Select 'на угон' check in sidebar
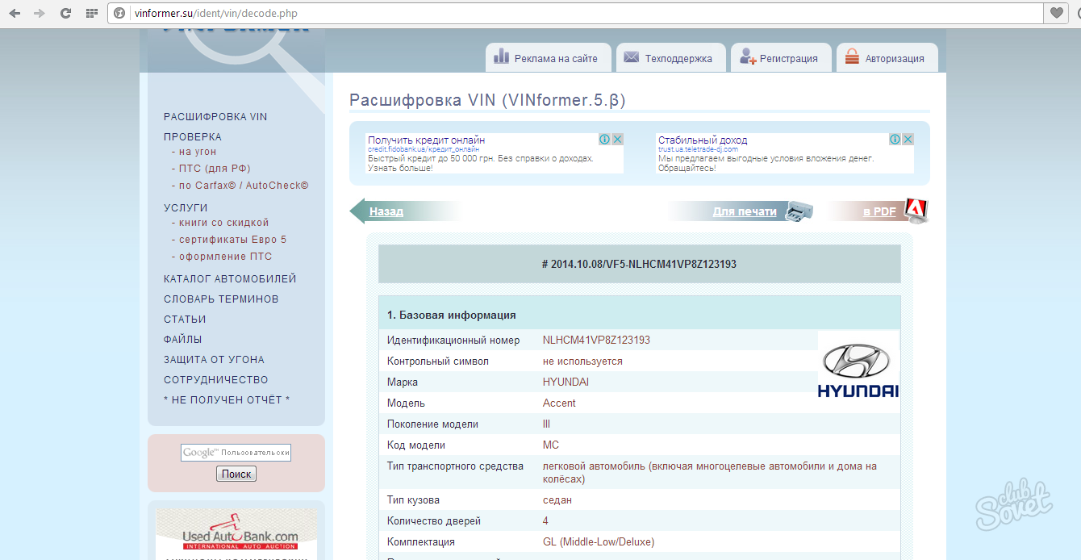 click(198, 152)
